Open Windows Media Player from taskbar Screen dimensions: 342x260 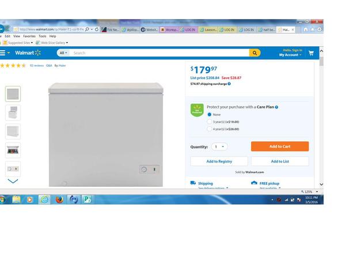(x=30, y=199)
